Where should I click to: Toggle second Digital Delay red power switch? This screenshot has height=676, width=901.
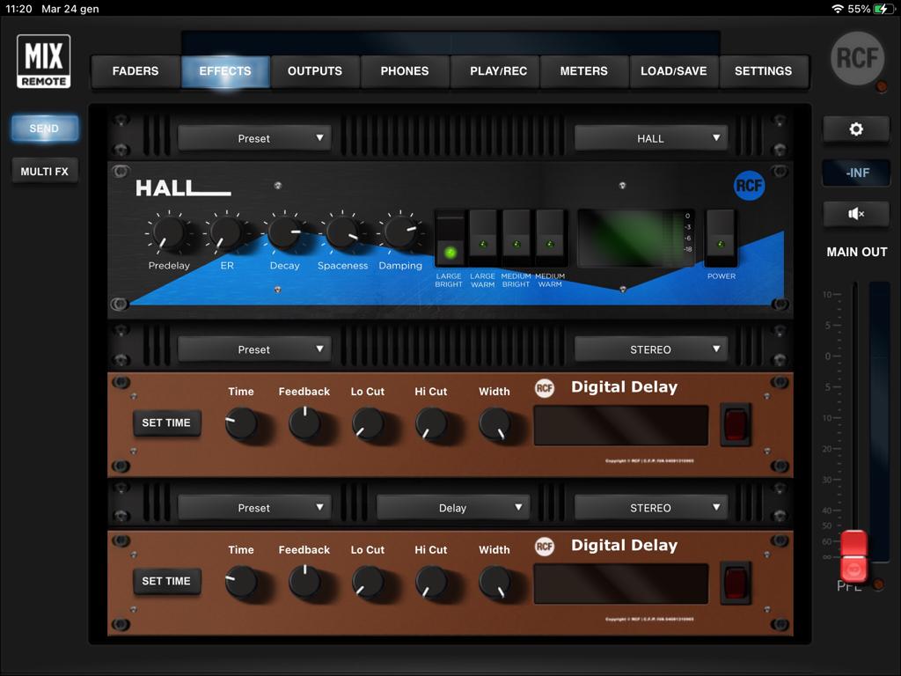pyautogui.click(x=736, y=583)
